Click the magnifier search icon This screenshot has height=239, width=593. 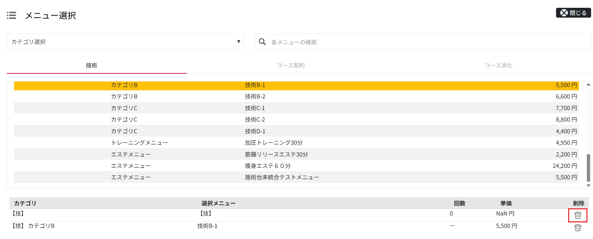pyautogui.click(x=262, y=42)
